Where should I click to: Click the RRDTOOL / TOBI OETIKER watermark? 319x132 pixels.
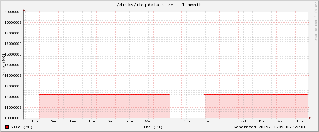315,21
